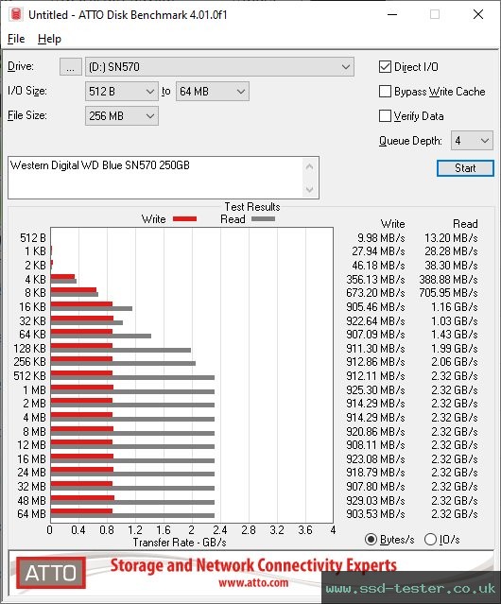Open the Queue Depth dropdown

(x=472, y=141)
